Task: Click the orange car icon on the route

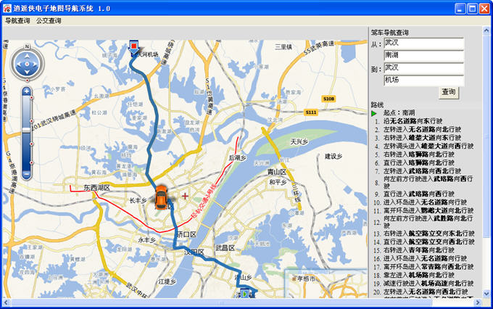Action: [x=161, y=197]
